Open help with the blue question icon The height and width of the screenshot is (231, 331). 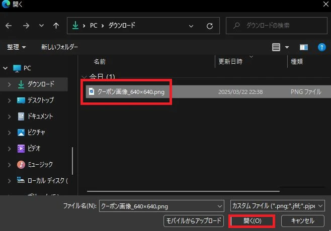click(322, 47)
